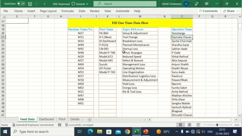Open the Comments pane button
This screenshot has height=136, width=242.
(208, 11)
